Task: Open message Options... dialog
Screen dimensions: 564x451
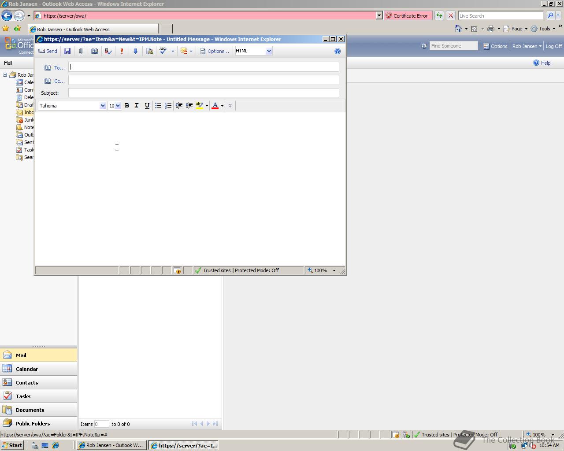Action: click(214, 51)
